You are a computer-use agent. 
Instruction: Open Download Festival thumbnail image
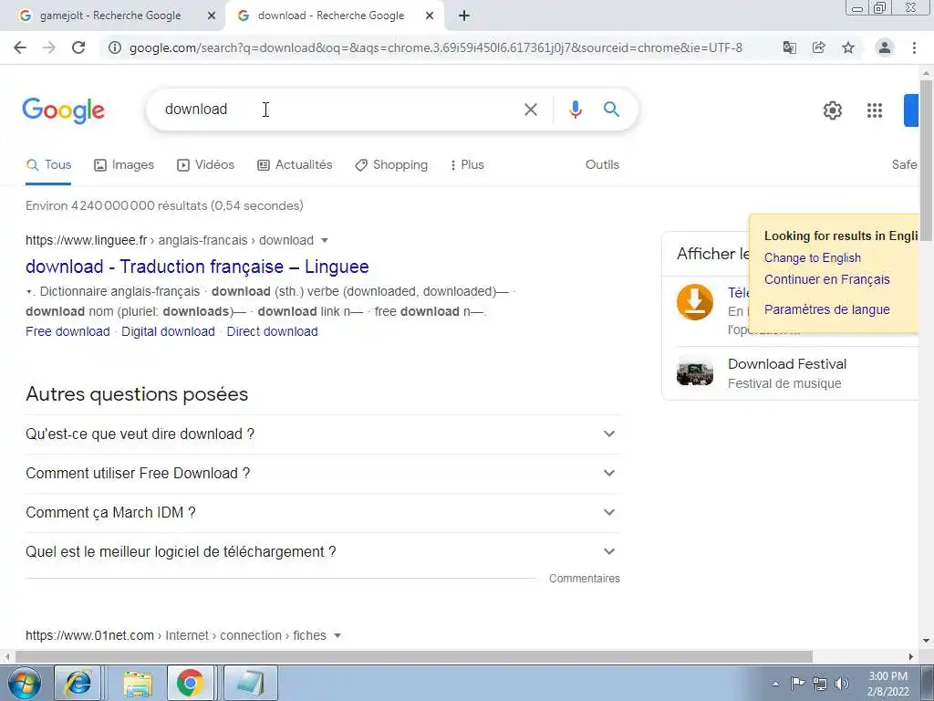[x=694, y=373]
